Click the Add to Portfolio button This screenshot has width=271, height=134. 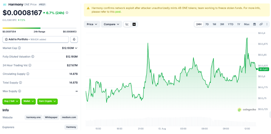(36, 39)
